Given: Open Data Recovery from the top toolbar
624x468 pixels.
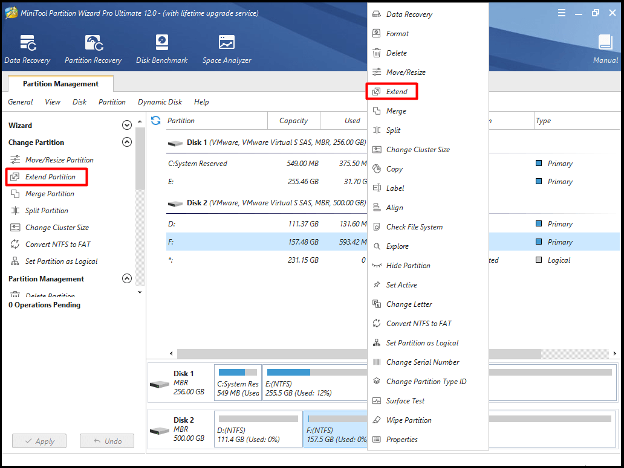Looking at the screenshot, I should pyautogui.click(x=27, y=50).
